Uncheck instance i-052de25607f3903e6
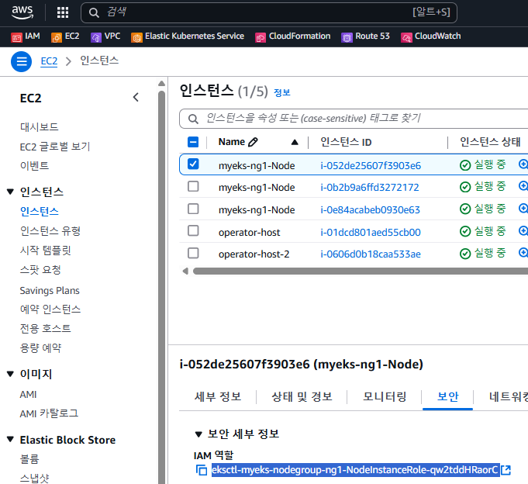The image size is (528, 484). (193, 164)
